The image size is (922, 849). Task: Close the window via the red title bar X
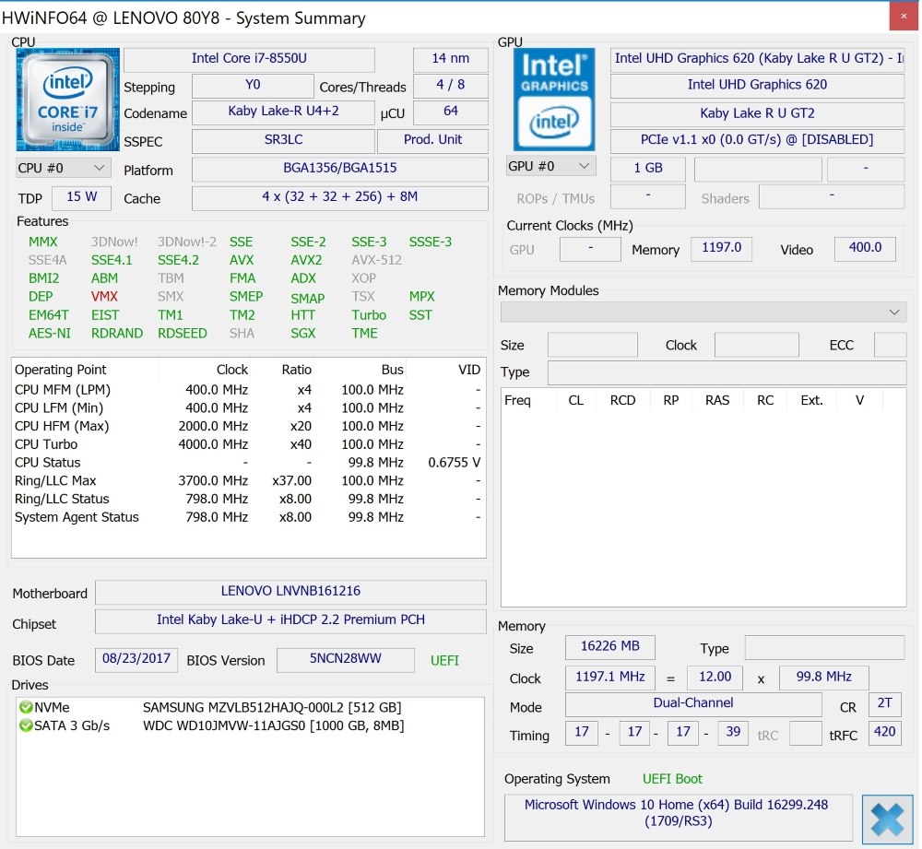904,16
